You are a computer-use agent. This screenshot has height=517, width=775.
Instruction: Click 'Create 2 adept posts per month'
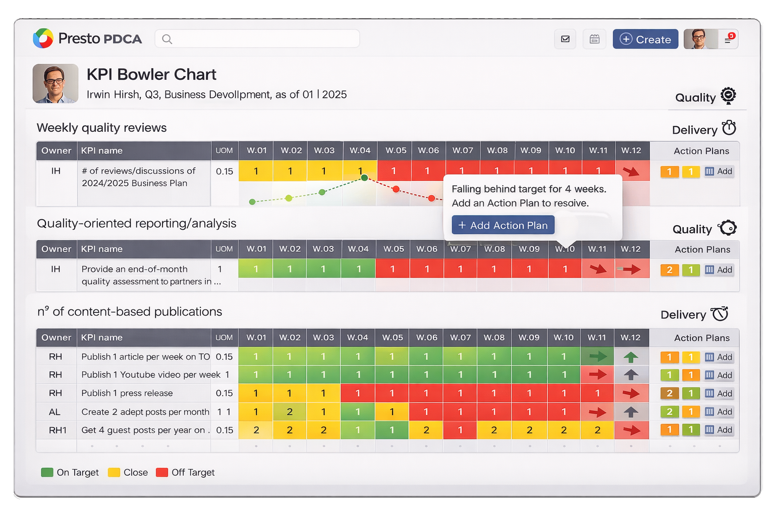[145, 412]
